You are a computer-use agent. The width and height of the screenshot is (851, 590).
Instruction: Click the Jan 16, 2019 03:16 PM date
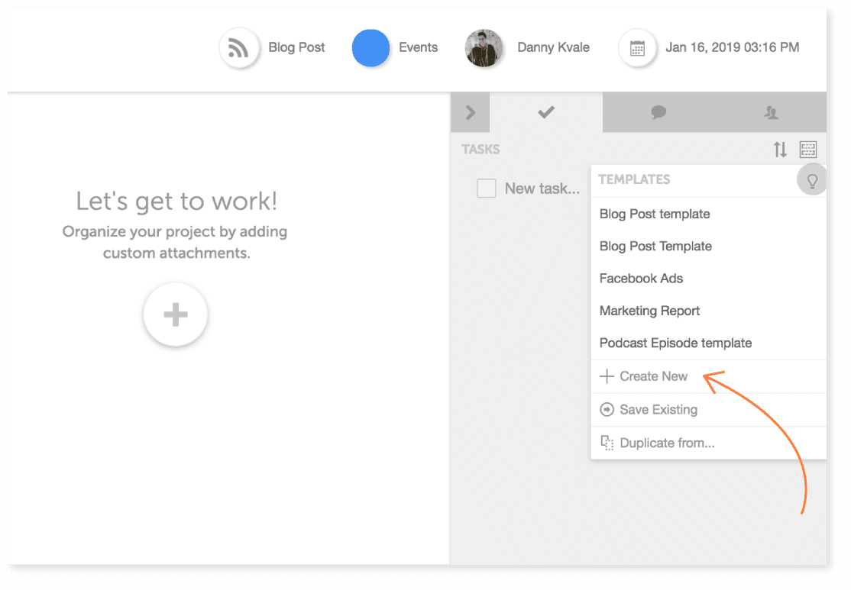(732, 47)
